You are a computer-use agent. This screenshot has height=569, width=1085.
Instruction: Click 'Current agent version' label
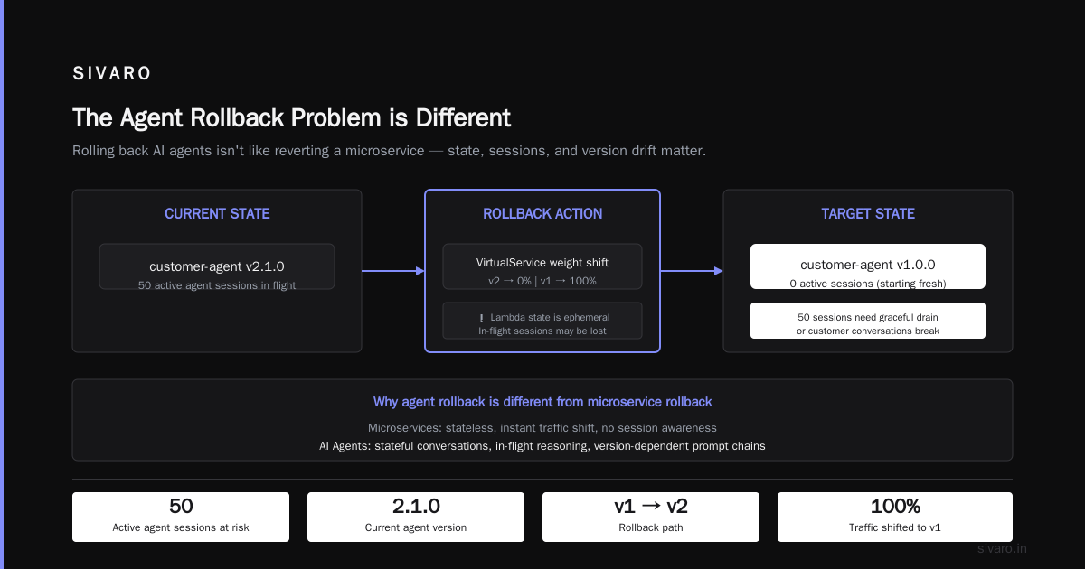click(416, 527)
